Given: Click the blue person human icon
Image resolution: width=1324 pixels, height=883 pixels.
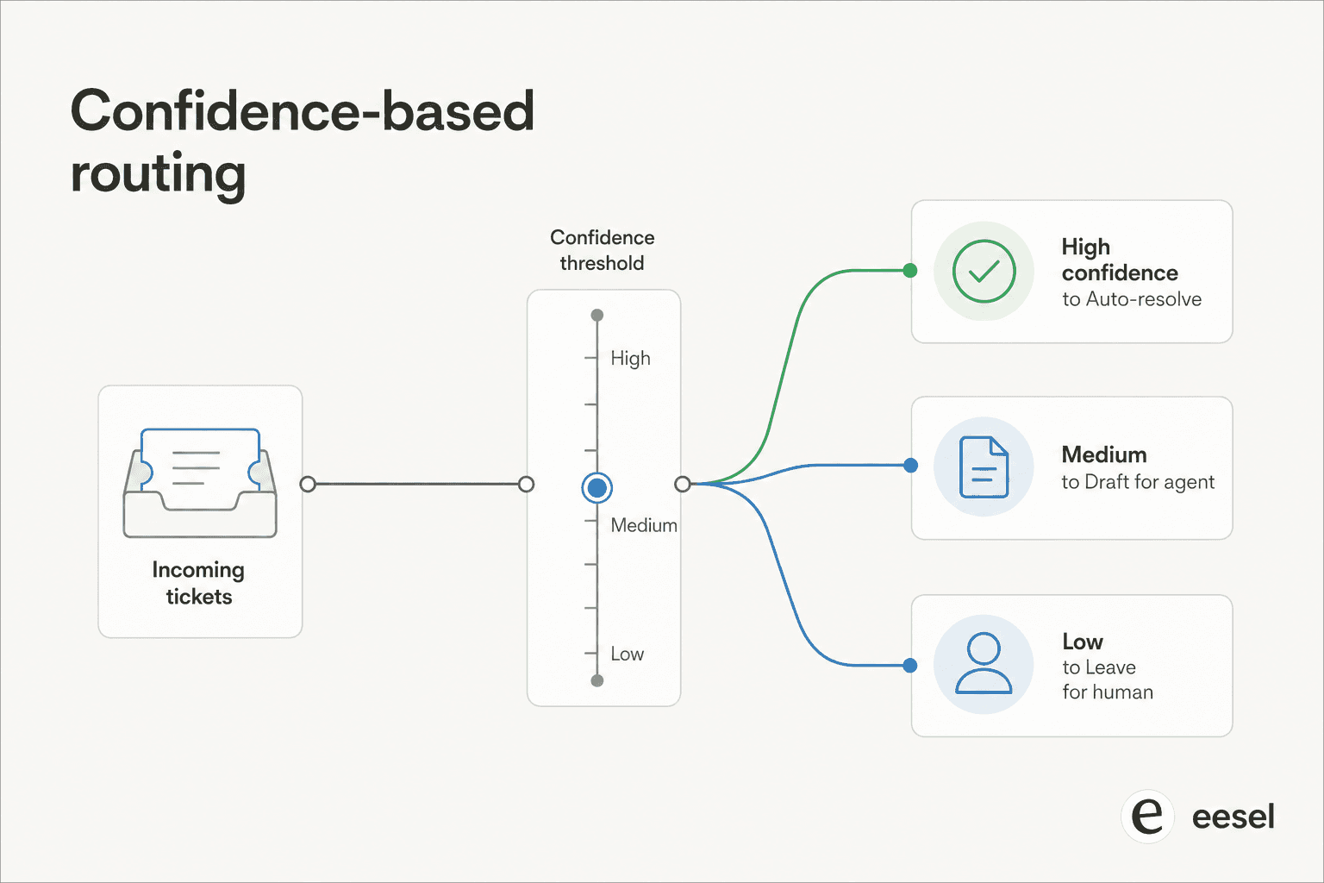Looking at the screenshot, I should [x=984, y=663].
